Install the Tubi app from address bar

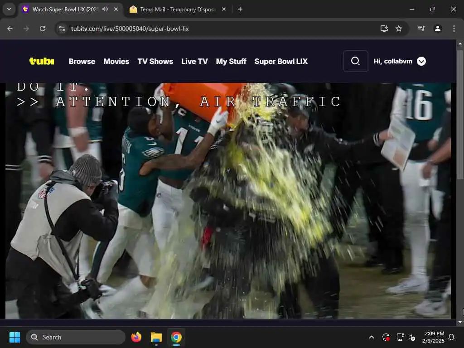(x=384, y=29)
